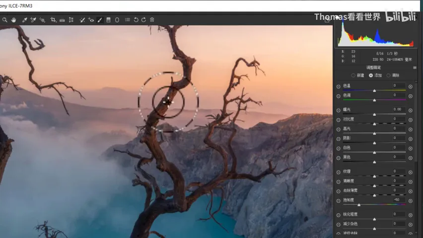Decrease 黑色 with its minus button

coord(338,158)
